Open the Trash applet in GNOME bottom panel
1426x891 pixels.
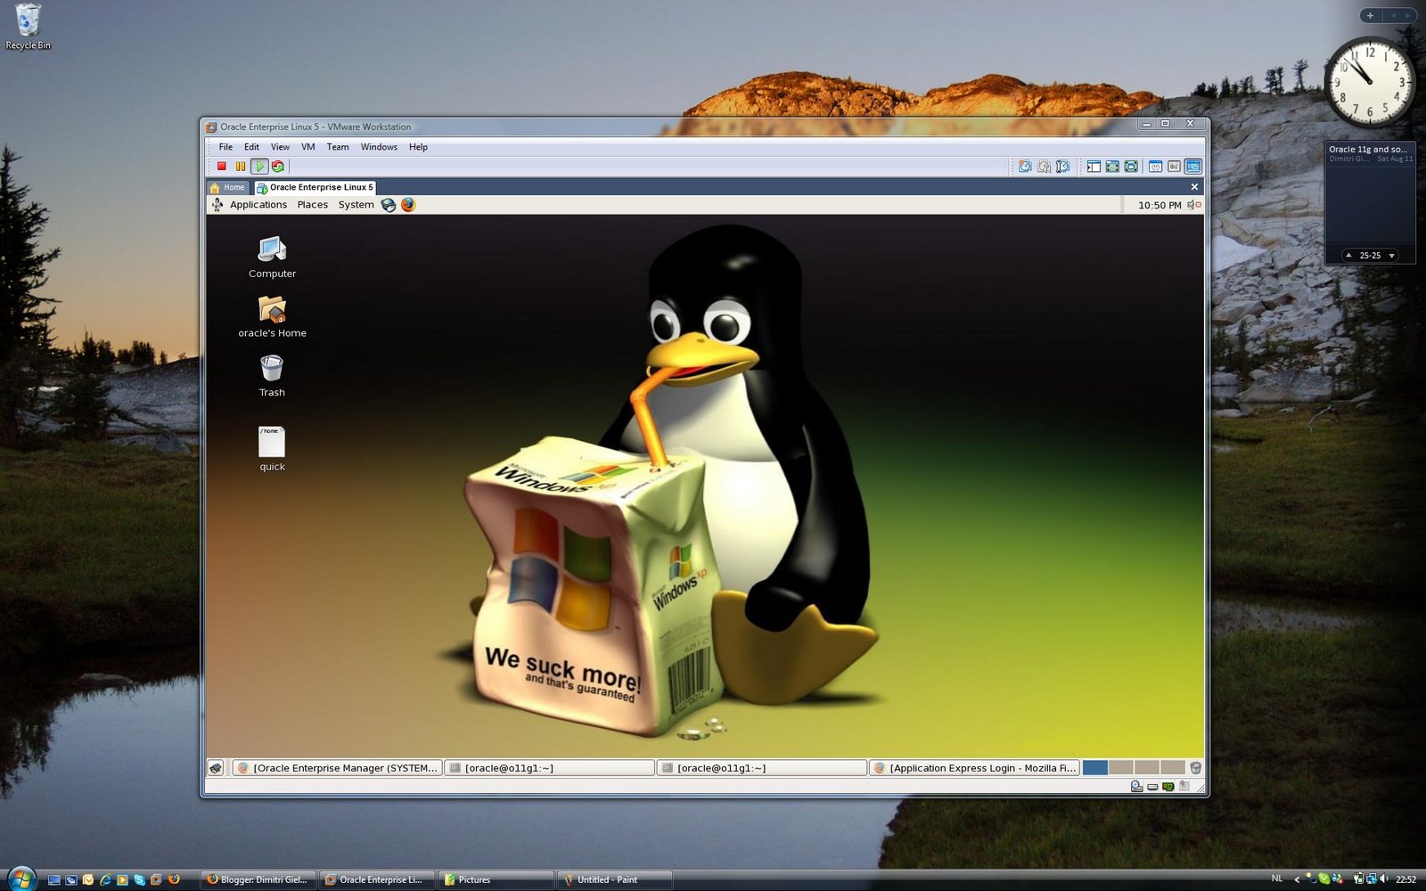click(x=1196, y=768)
